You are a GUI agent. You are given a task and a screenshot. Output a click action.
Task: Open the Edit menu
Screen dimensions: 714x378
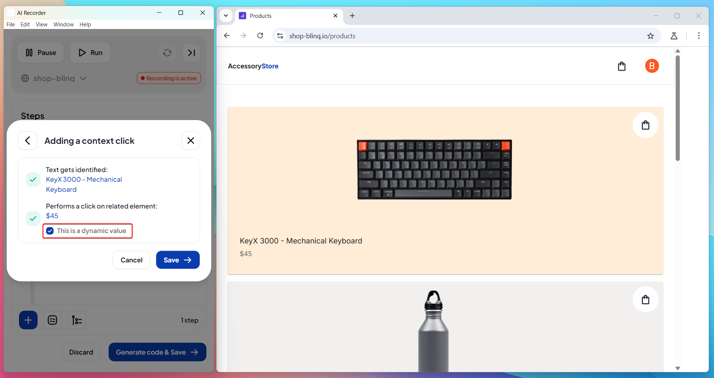pos(25,24)
